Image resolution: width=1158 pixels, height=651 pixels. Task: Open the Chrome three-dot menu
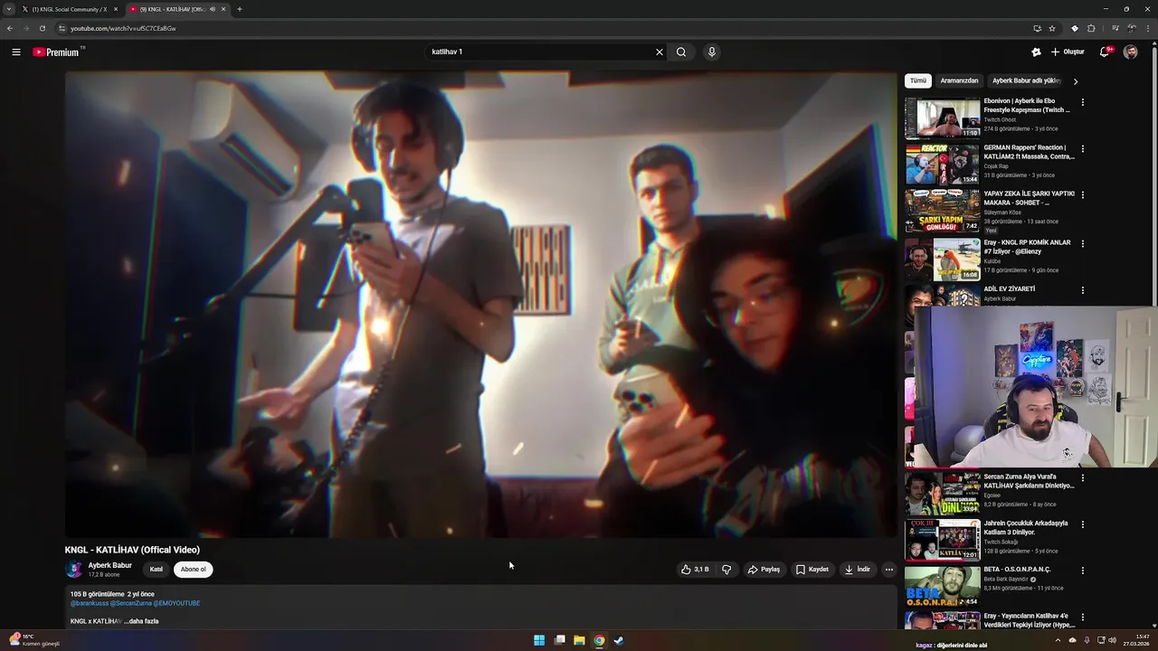(x=1146, y=29)
